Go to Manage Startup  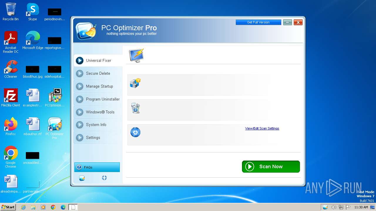click(x=98, y=86)
